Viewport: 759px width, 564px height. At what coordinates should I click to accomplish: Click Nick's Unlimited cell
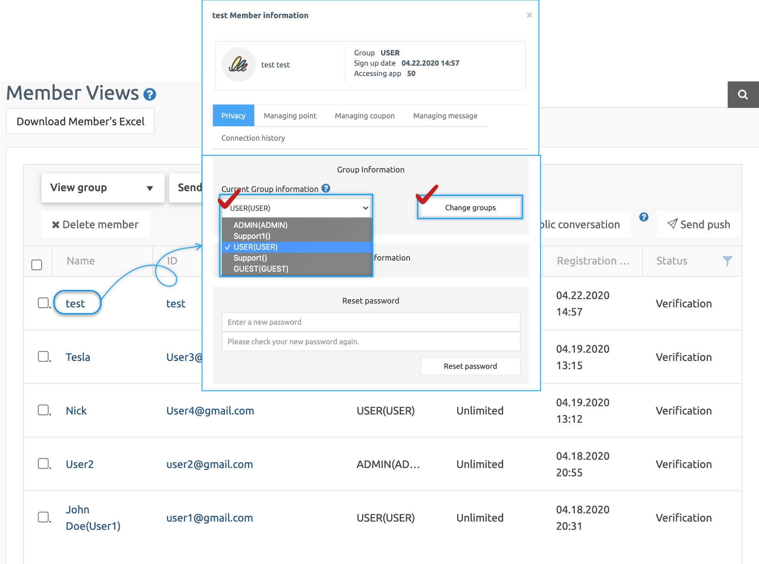[480, 411]
